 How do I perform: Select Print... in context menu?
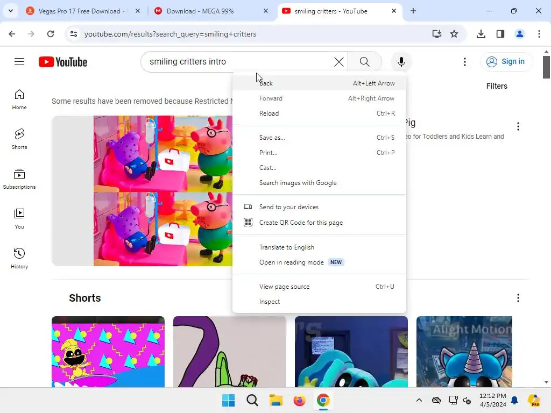point(319,153)
